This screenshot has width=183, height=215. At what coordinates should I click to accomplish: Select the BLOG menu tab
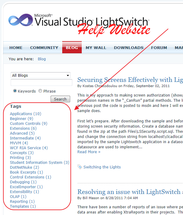72,48
